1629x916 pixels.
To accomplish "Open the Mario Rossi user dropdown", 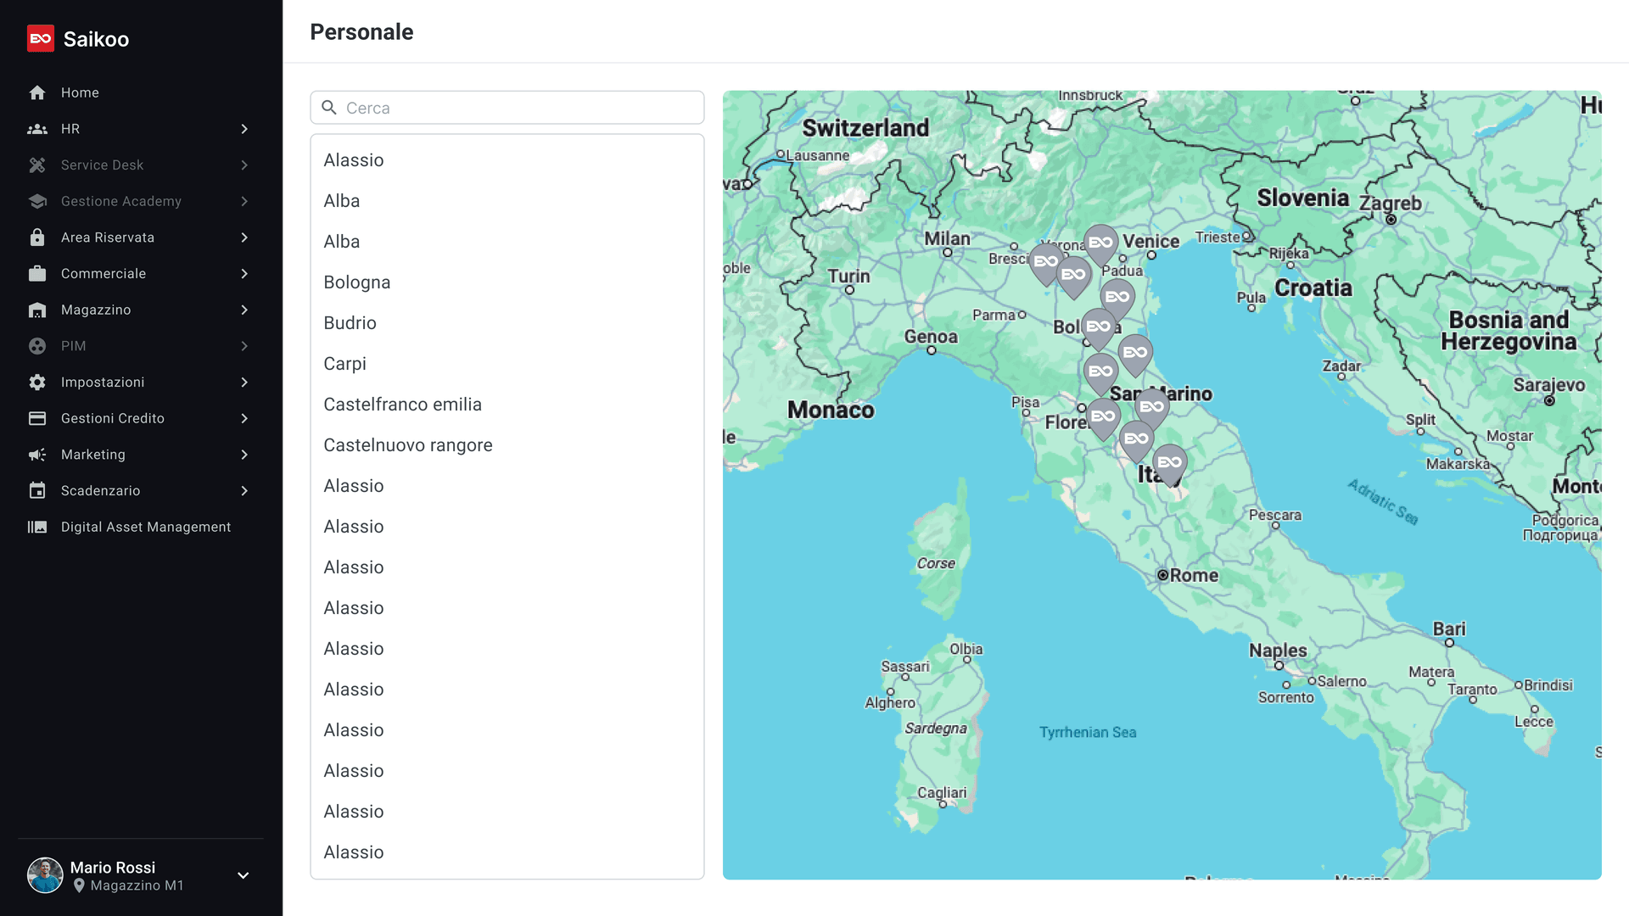I will pyautogui.click(x=243, y=875).
